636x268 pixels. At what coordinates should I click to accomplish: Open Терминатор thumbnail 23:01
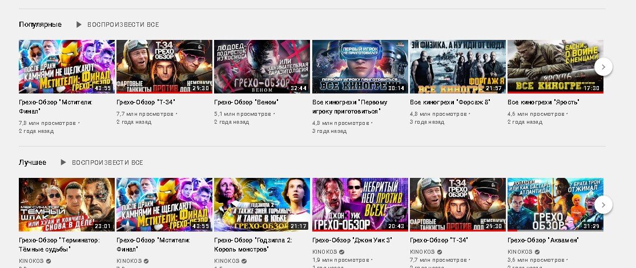click(x=67, y=205)
